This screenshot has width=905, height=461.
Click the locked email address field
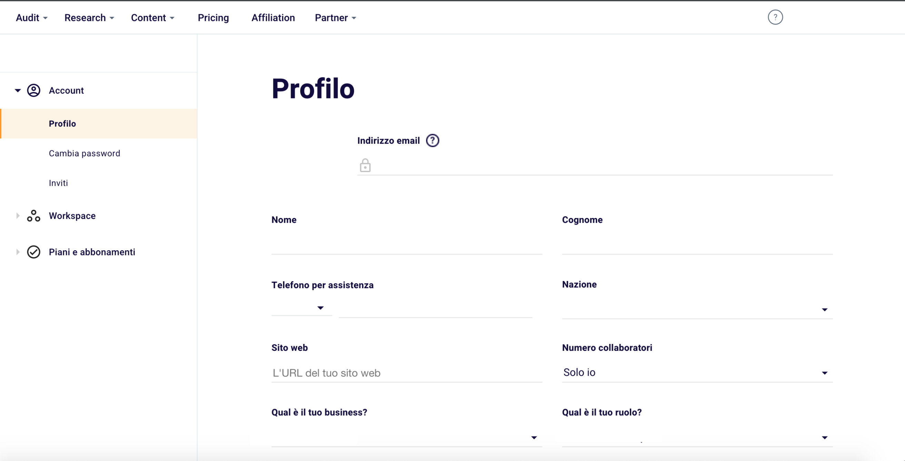point(595,165)
